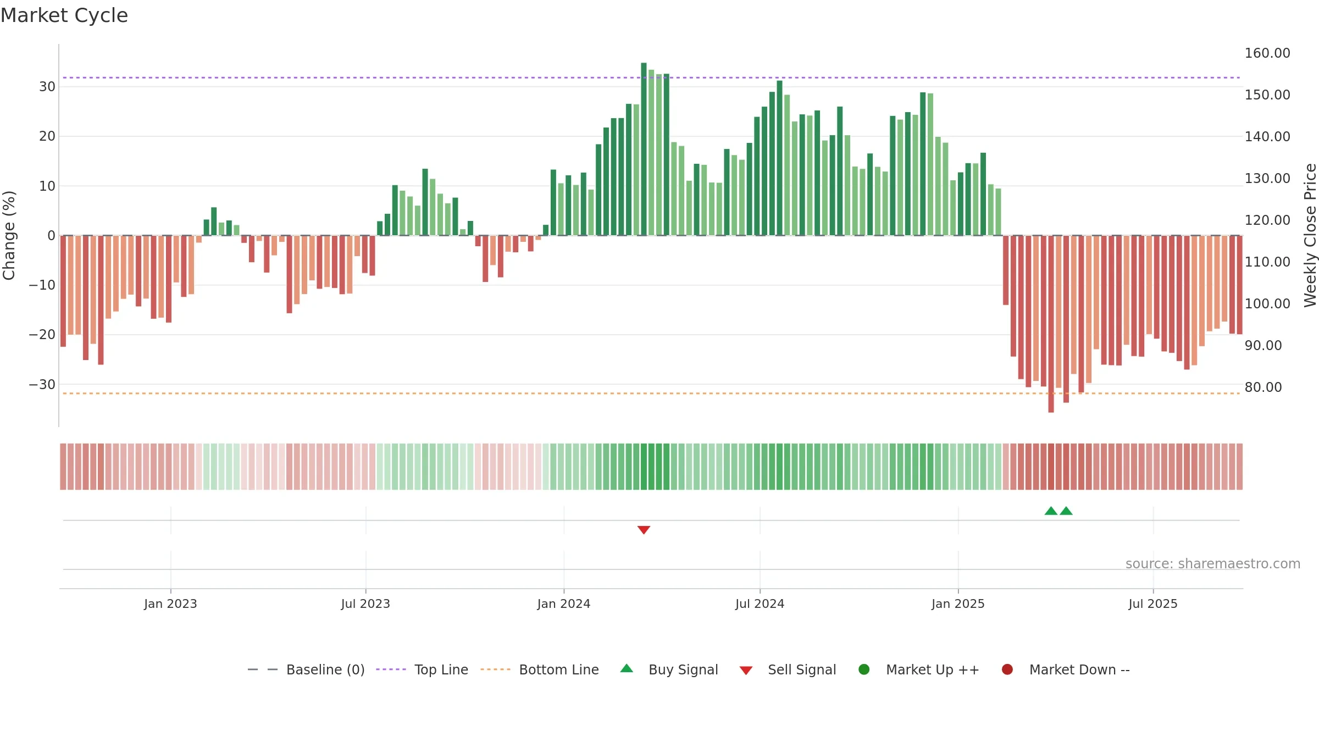The width and height of the screenshot is (1319, 742).
Task: Click the Jan 2023 axis label
Action: 170,603
